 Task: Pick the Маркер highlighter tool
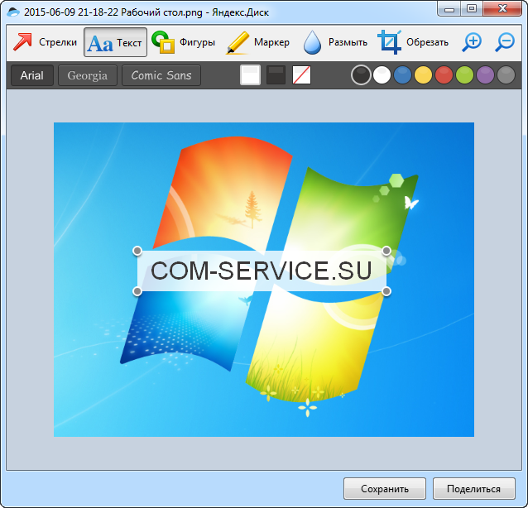pos(258,42)
